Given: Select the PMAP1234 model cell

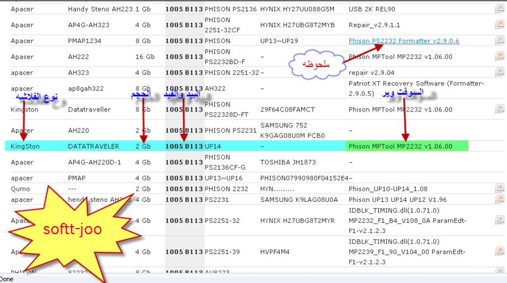Looking at the screenshot, I should pyautogui.click(x=84, y=41).
